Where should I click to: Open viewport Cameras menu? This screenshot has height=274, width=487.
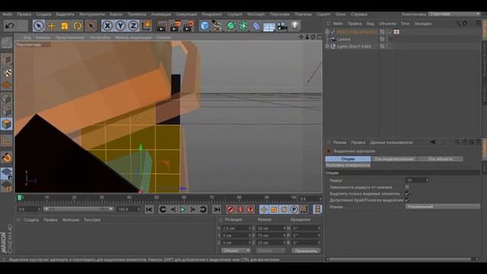[x=43, y=37]
